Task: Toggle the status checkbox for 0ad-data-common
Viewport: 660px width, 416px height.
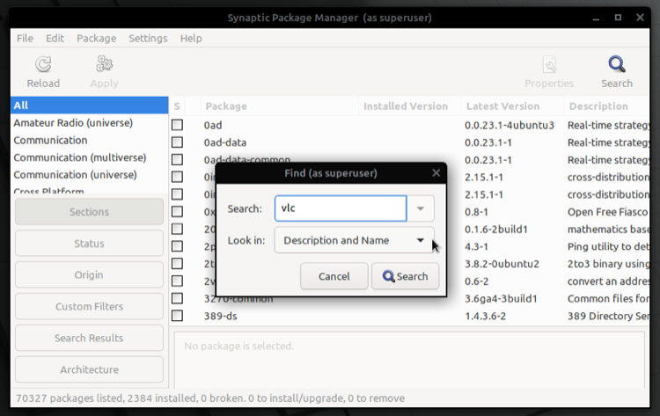Action: (x=177, y=159)
